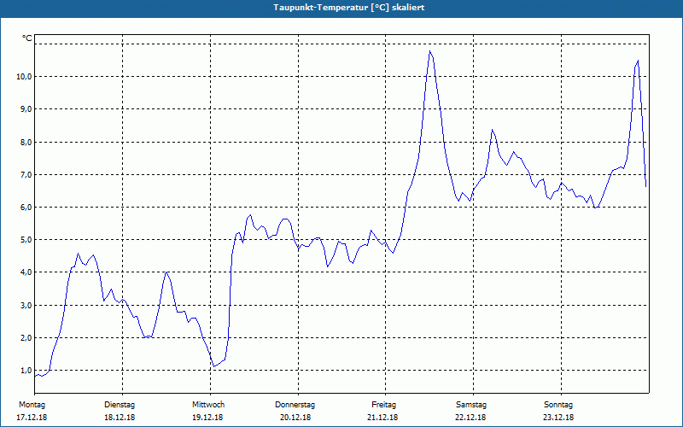Click the 10,0 y-axis label
The image size is (683, 427).
click(x=24, y=76)
